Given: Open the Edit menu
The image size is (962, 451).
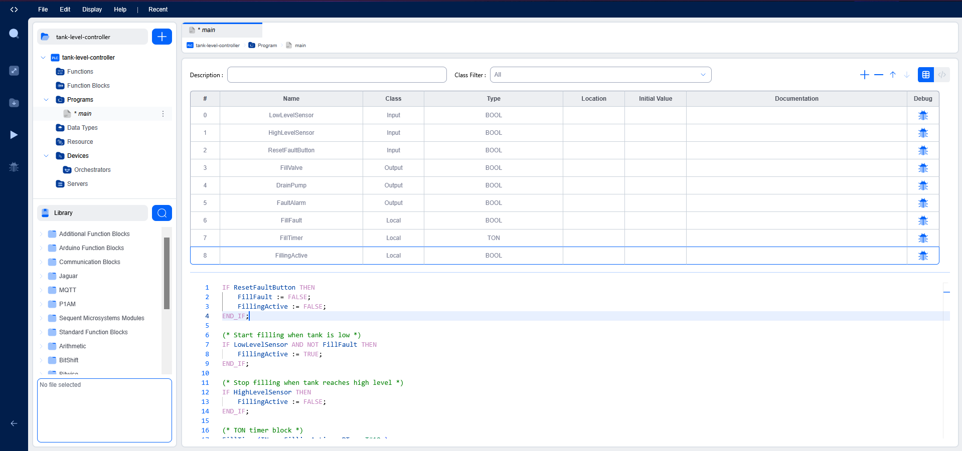Looking at the screenshot, I should pyautogui.click(x=65, y=10).
